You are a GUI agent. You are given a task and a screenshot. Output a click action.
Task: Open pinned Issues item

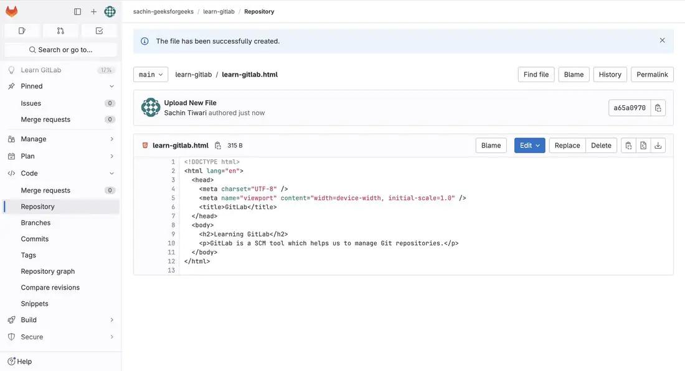tap(61, 103)
